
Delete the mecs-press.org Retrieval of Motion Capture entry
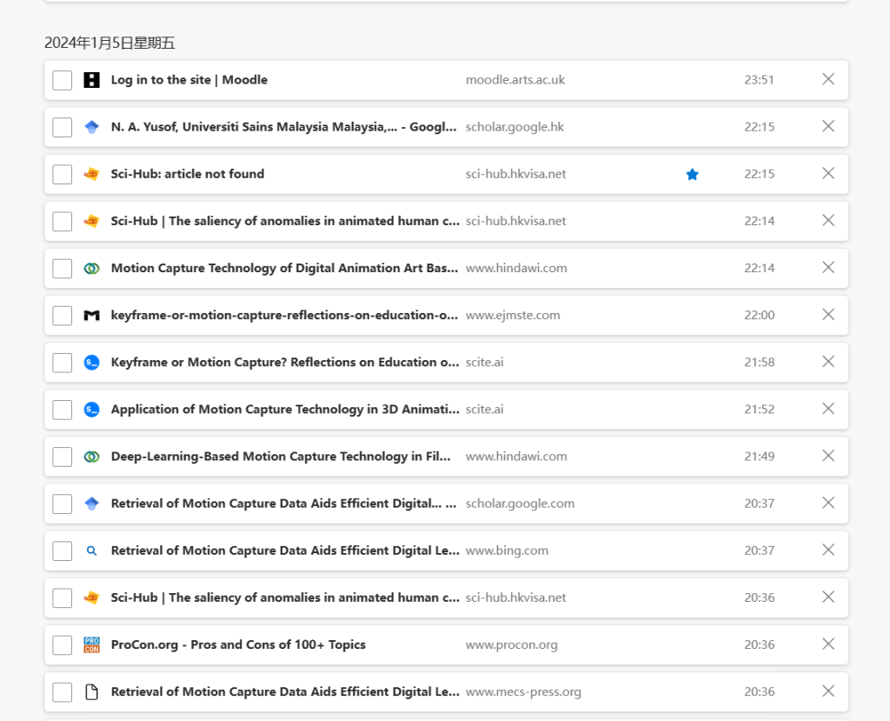tap(828, 691)
